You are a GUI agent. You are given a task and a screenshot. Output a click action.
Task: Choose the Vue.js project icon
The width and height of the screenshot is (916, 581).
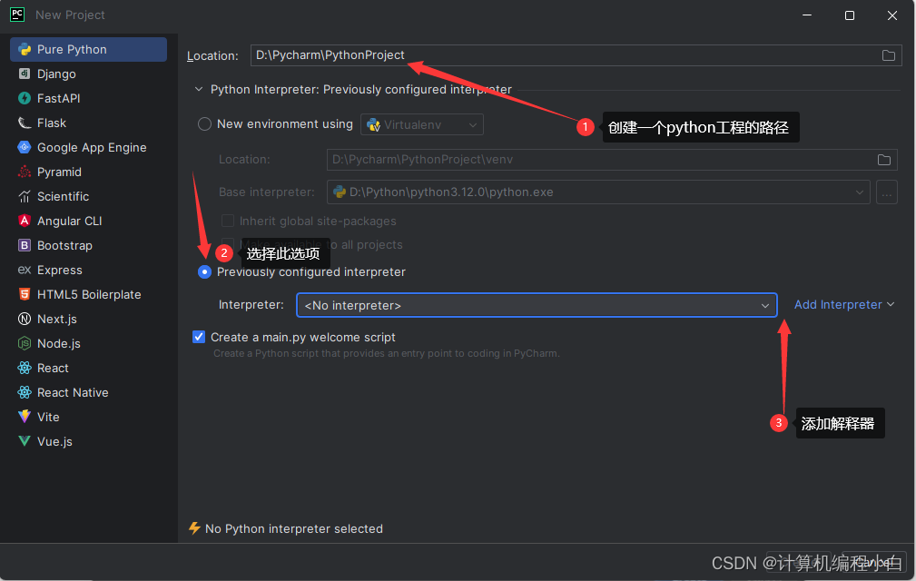pyautogui.click(x=24, y=441)
